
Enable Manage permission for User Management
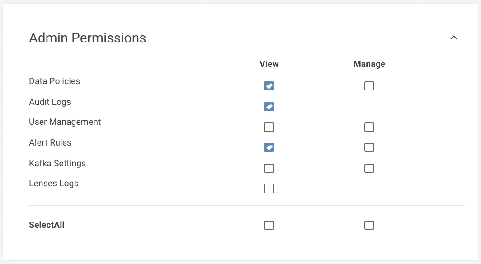coord(369,127)
